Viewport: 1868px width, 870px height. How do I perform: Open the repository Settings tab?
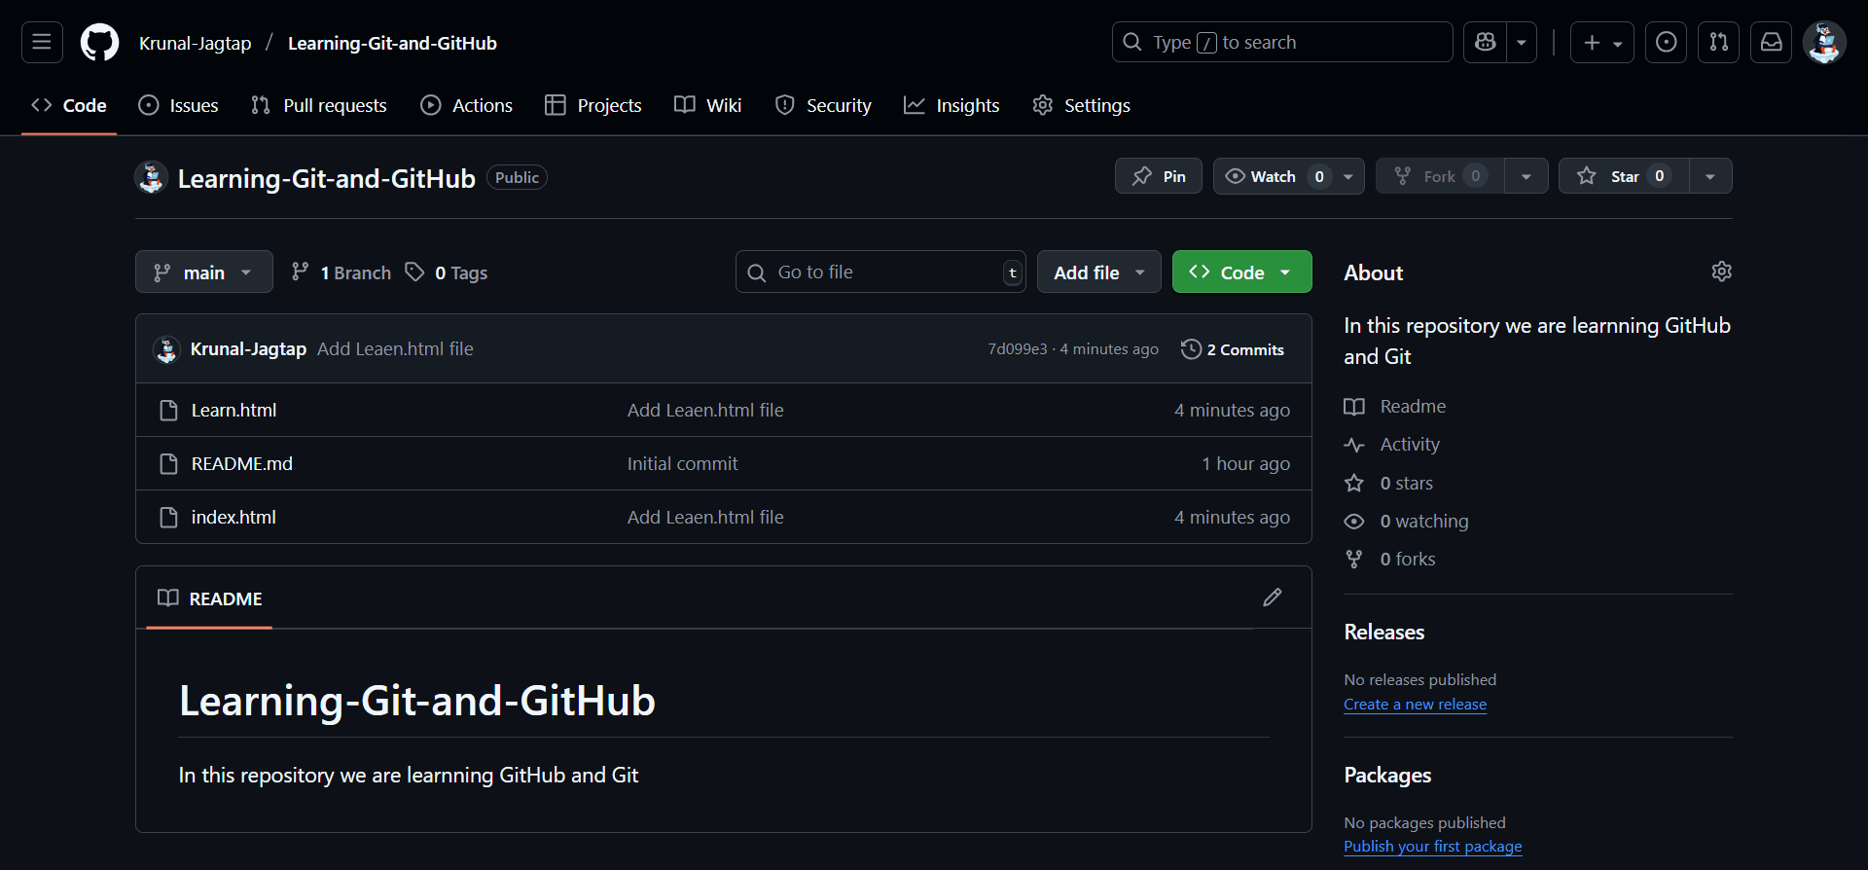tap(1082, 105)
